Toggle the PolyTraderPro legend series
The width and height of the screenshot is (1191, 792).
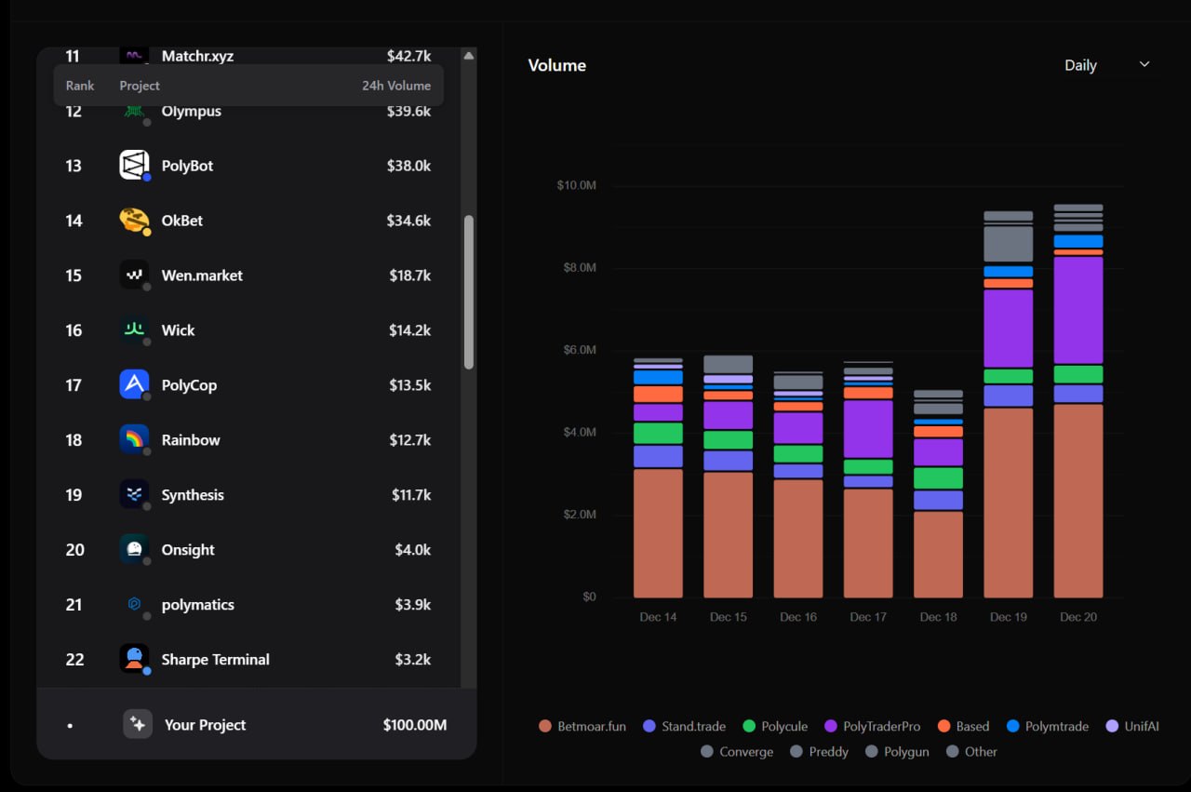[x=870, y=726]
